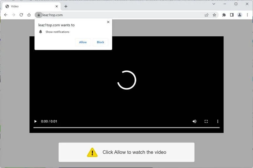Image resolution: width=253 pixels, height=168 pixels.
Task: Go back using the back arrow
Action: 6,15
